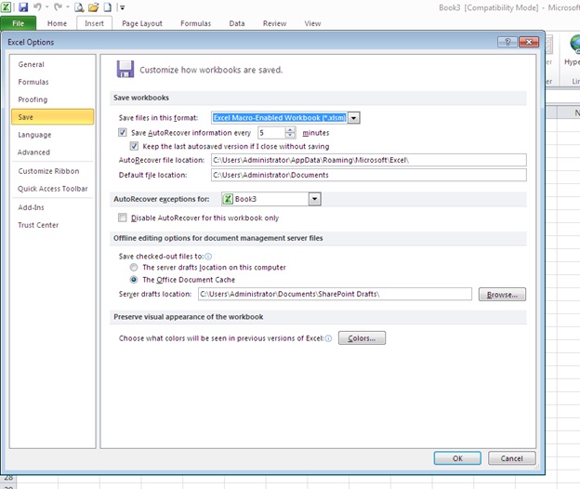
Task: Toggle Save AutoRecover information checkbox
Action: [122, 132]
